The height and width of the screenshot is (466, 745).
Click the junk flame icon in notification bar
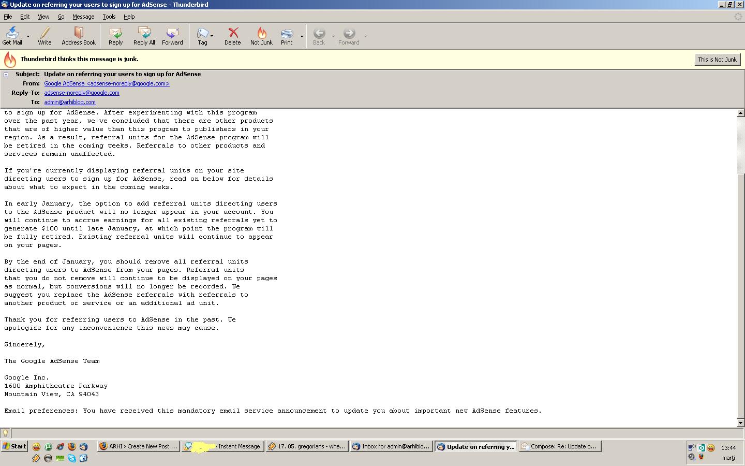tap(10, 60)
